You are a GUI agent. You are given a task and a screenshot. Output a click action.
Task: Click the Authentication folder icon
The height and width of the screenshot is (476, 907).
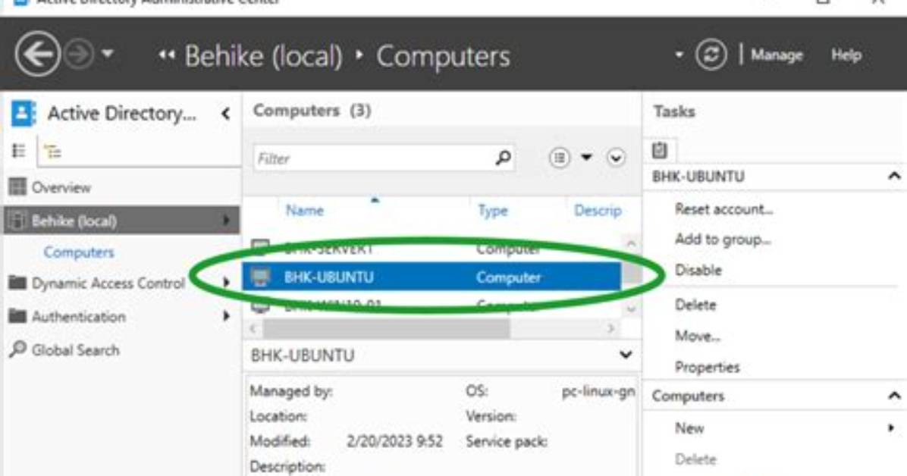(17, 316)
